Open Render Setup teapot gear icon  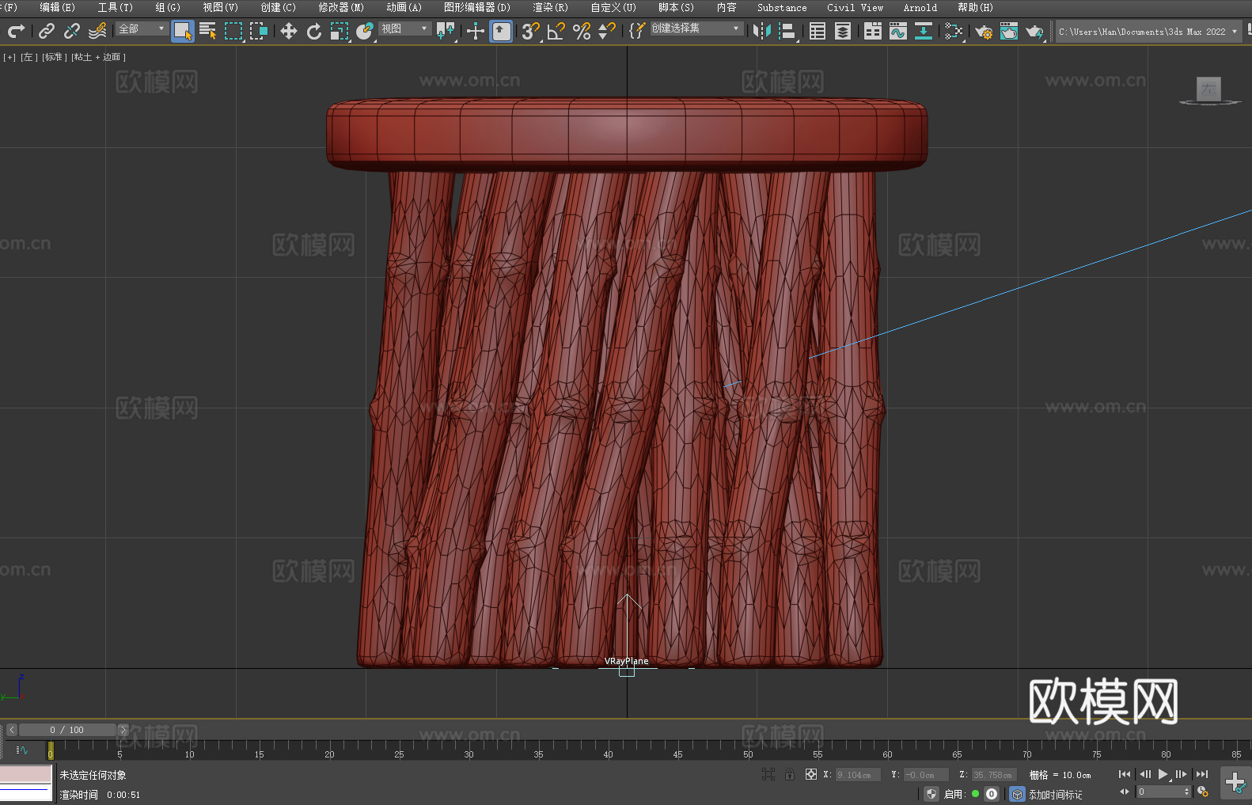coord(984,31)
